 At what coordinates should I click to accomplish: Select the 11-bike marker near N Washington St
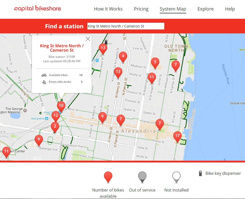(152, 77)
